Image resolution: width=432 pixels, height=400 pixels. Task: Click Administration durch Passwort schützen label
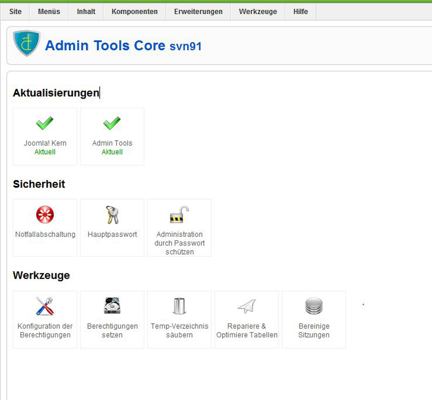179,243
